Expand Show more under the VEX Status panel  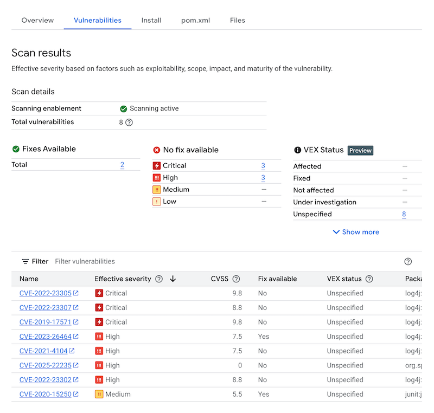pyautogui.click(x=355, y=232)
